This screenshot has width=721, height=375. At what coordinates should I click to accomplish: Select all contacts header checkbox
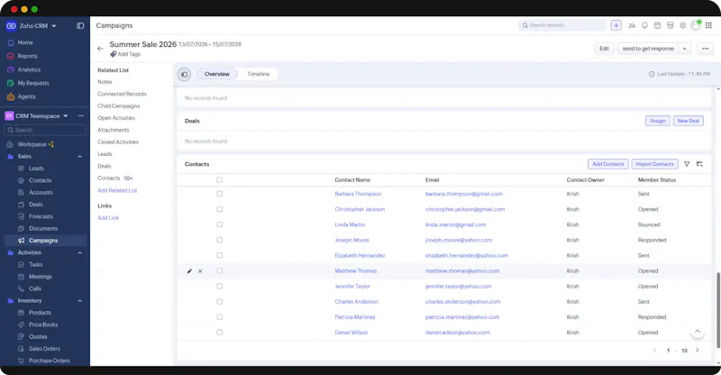[x=219, y=180]
